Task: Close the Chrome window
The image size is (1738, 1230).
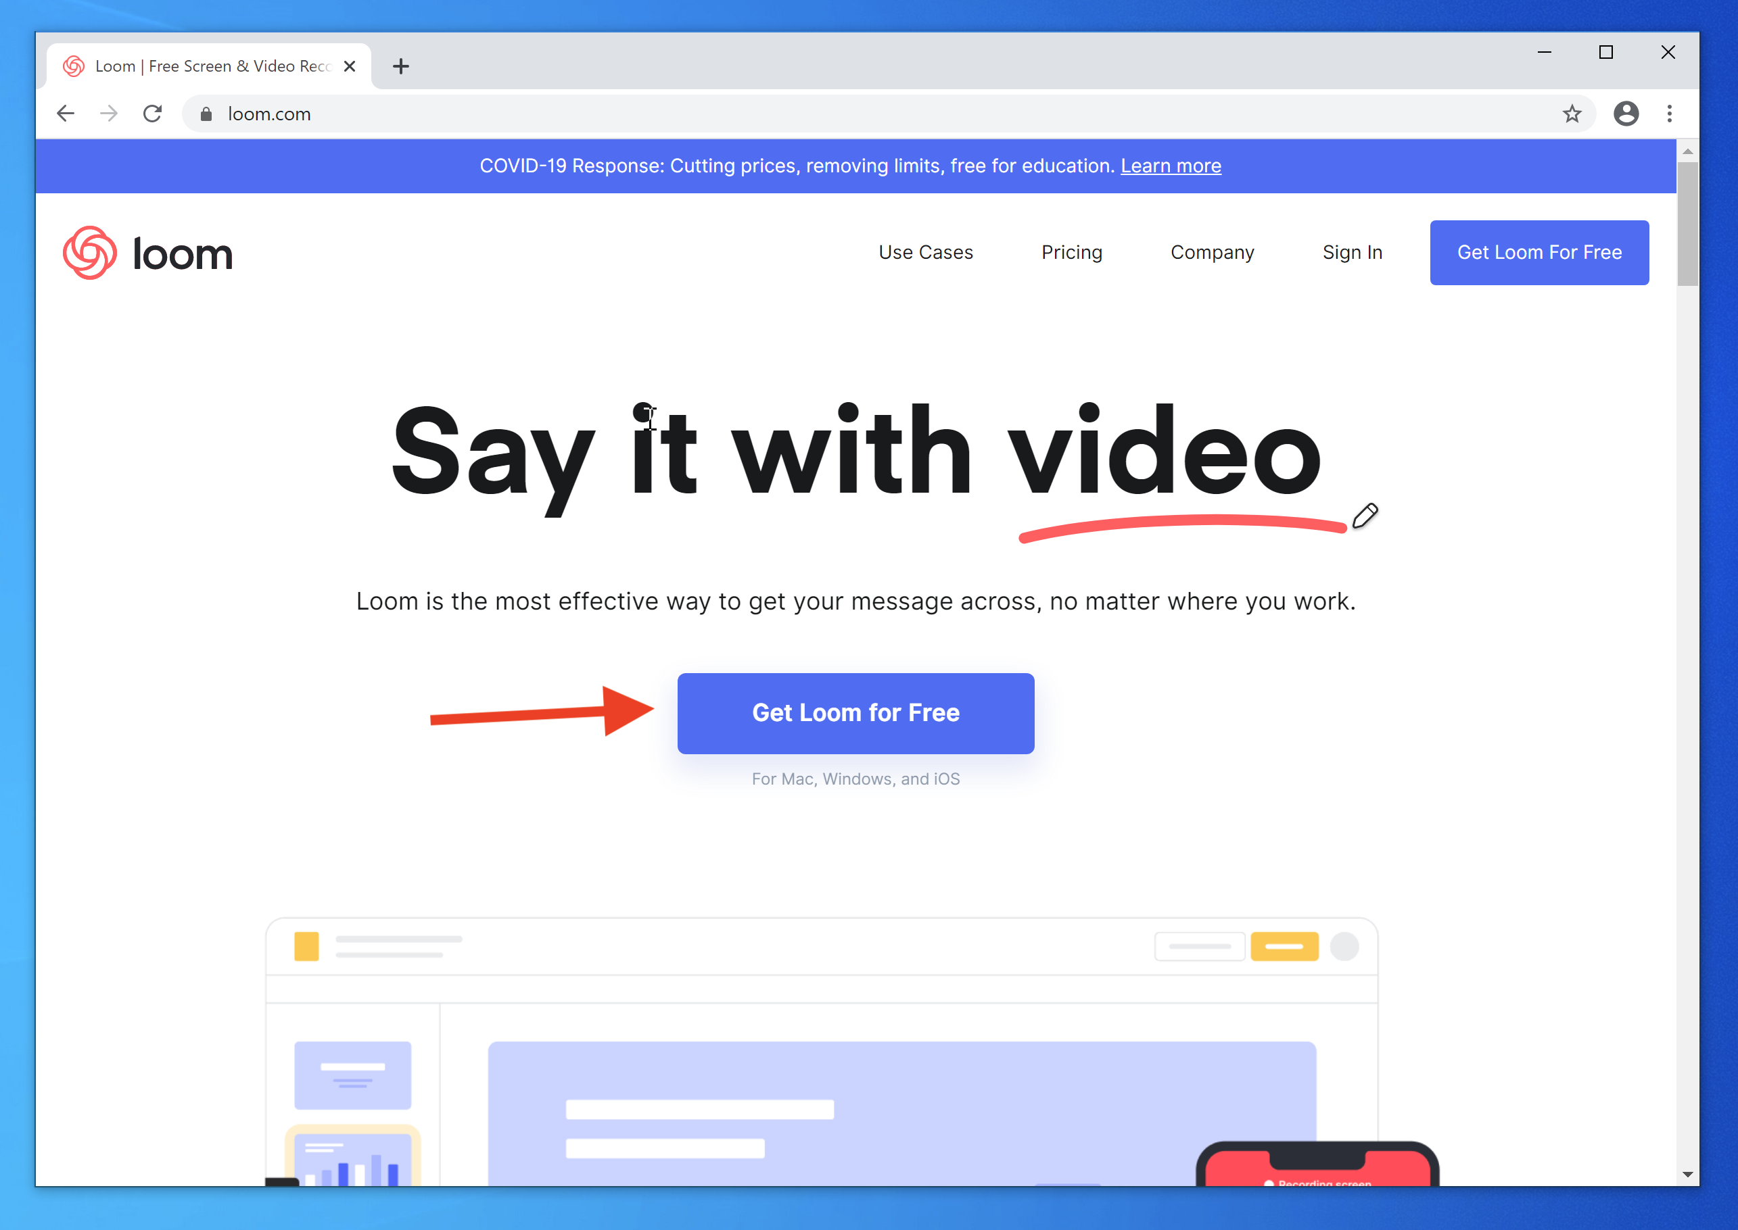Action: pos(1668,52)
